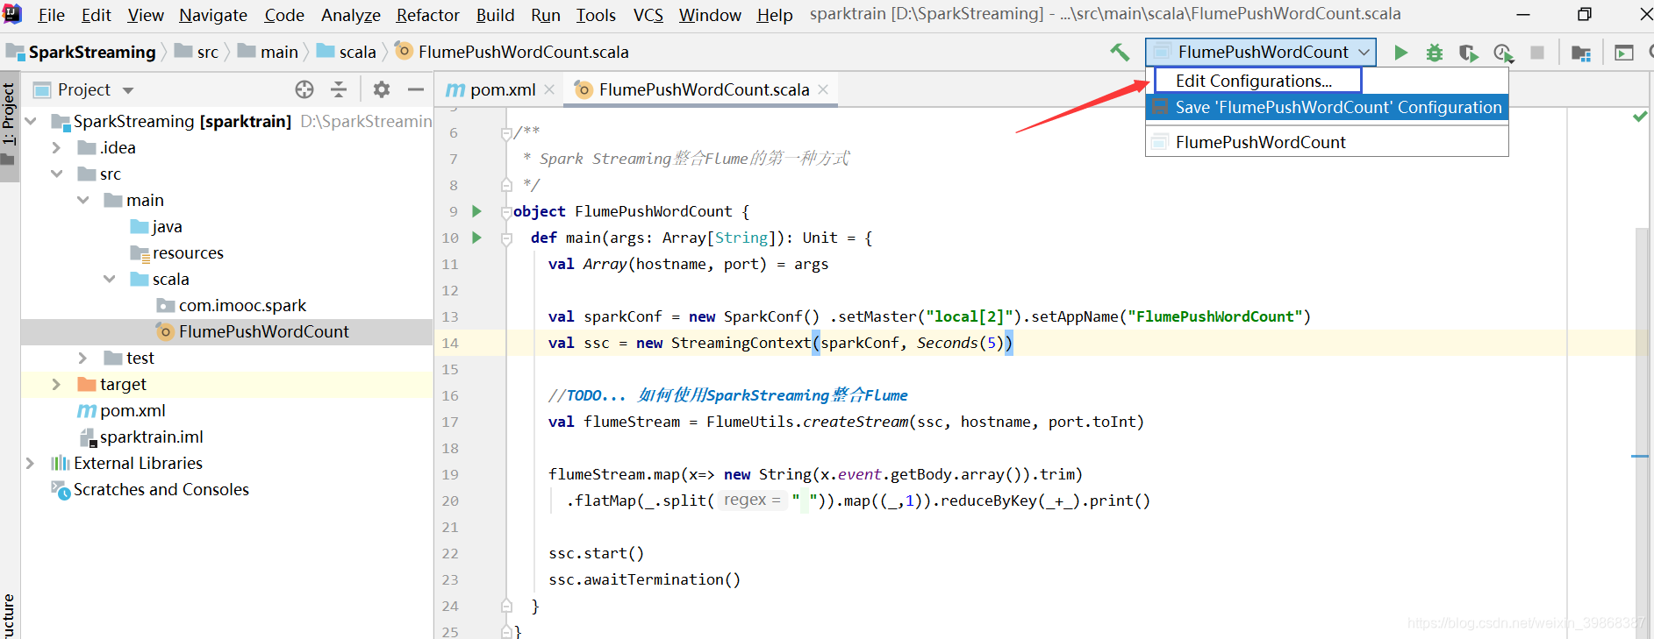1654x639 pixels.
Task: Click line number 17 in gutter
Action: coord(450,422)
